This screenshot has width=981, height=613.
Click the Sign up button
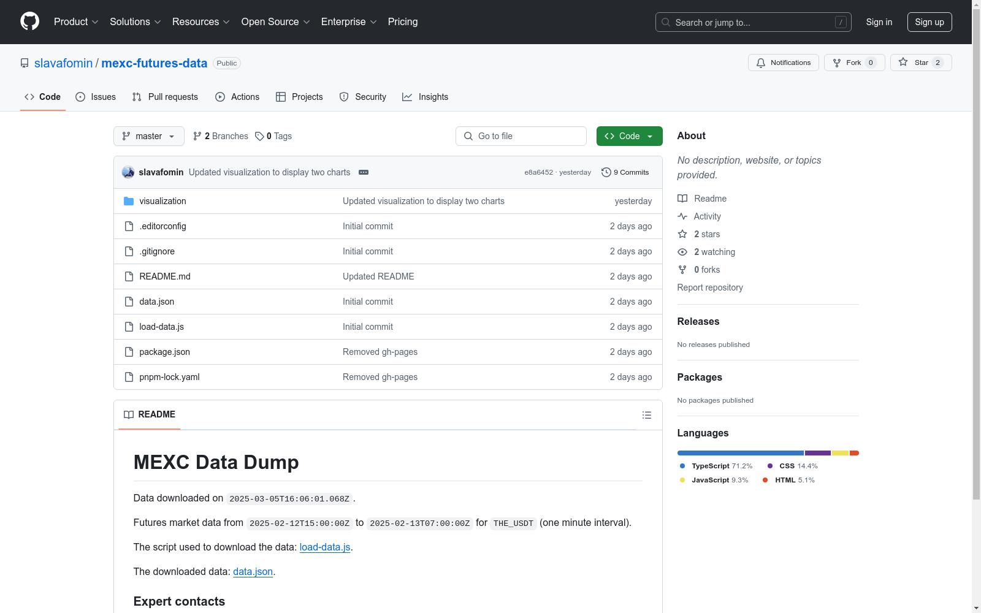click(929, 22)
